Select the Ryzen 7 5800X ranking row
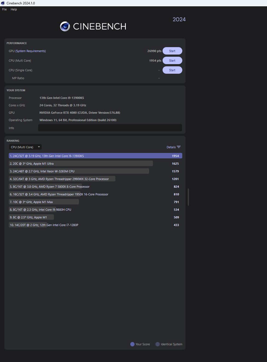This screenshot has width=267, height=362. (95, 187)
